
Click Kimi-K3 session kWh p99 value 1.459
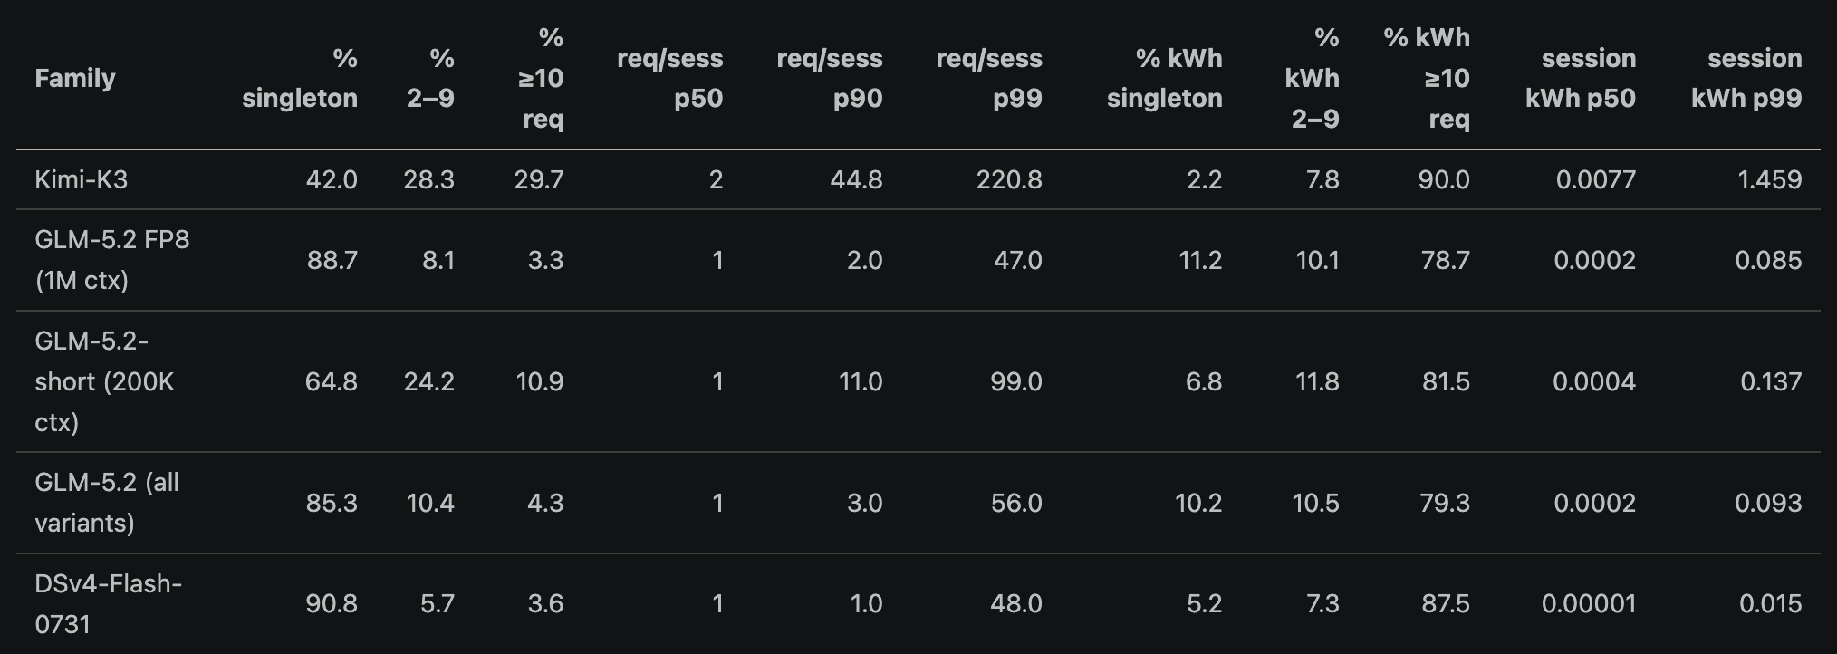(1770, 179)
